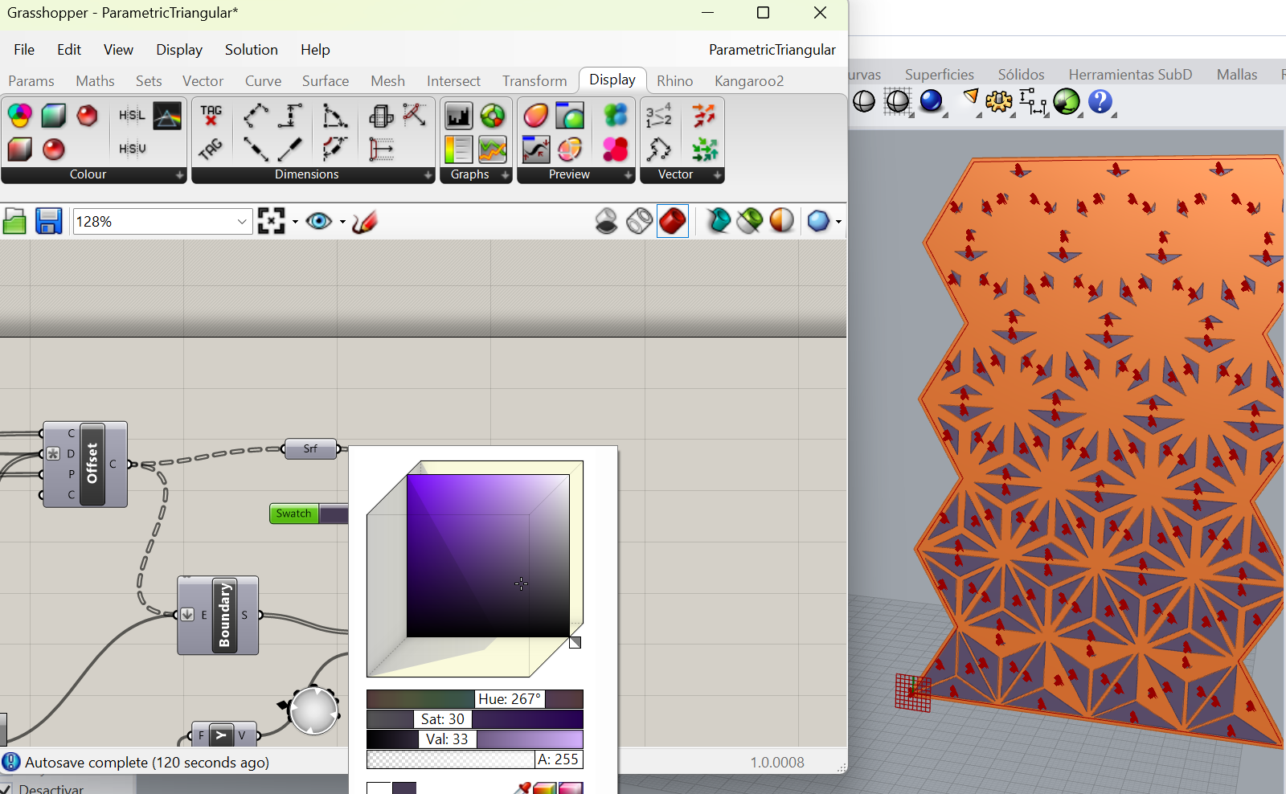Expand the Colour panel group
The width and height of the screenshot is (1286, 794).
click(179, 174)
